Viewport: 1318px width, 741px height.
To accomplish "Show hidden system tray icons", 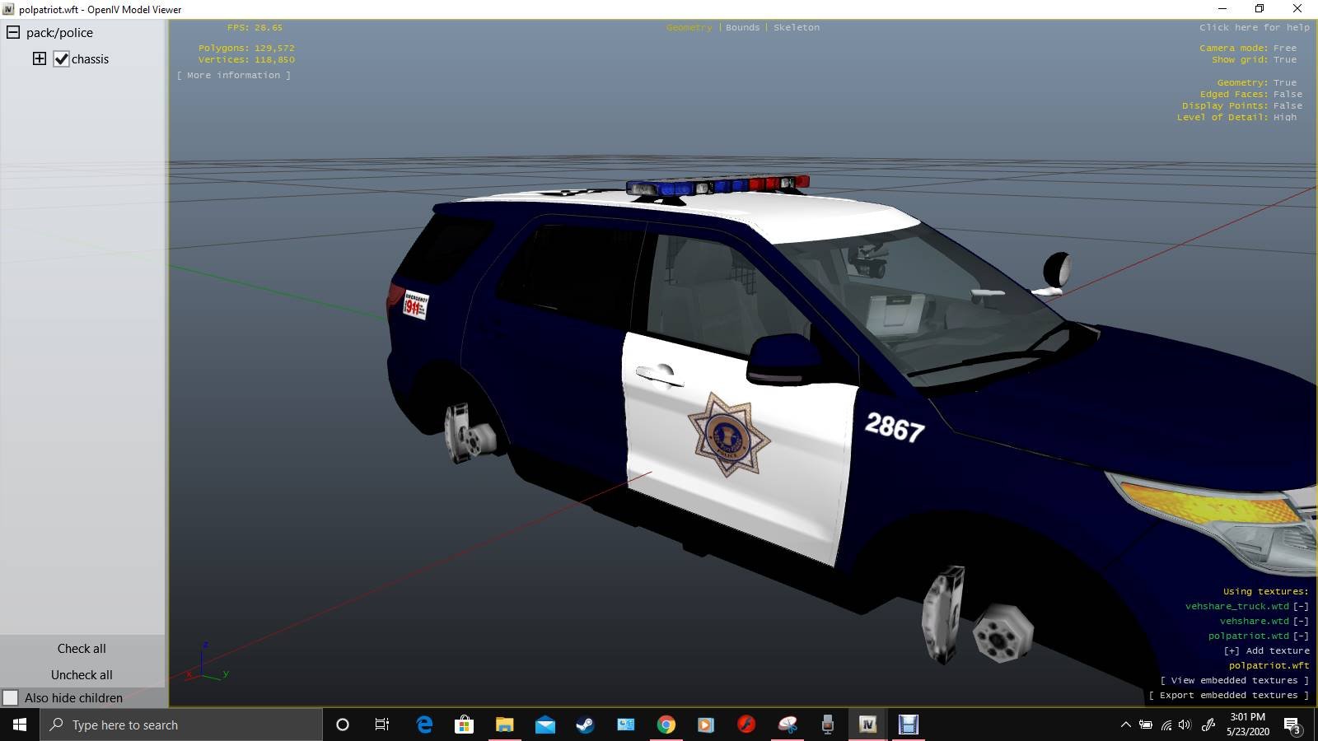I will point(1125,725).
